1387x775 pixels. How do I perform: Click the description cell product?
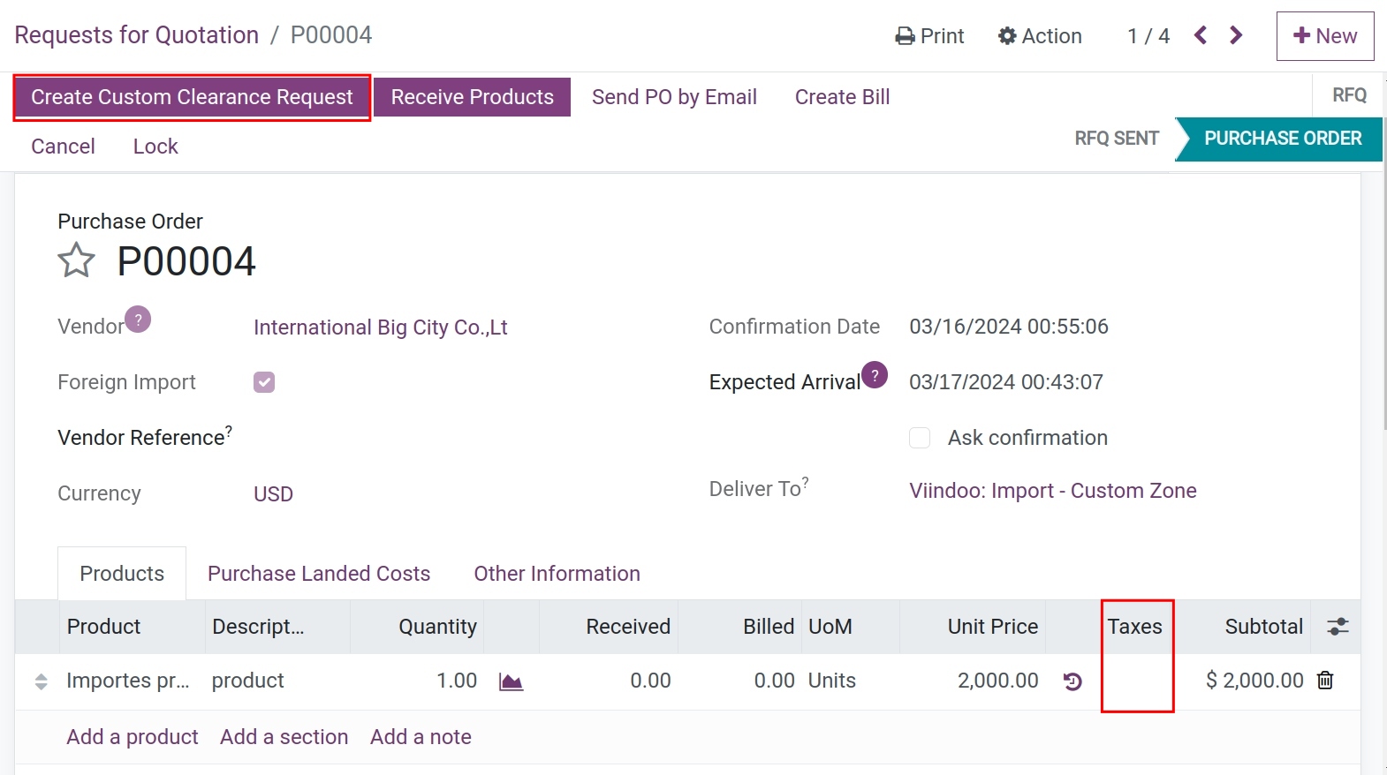click(277, 681)
